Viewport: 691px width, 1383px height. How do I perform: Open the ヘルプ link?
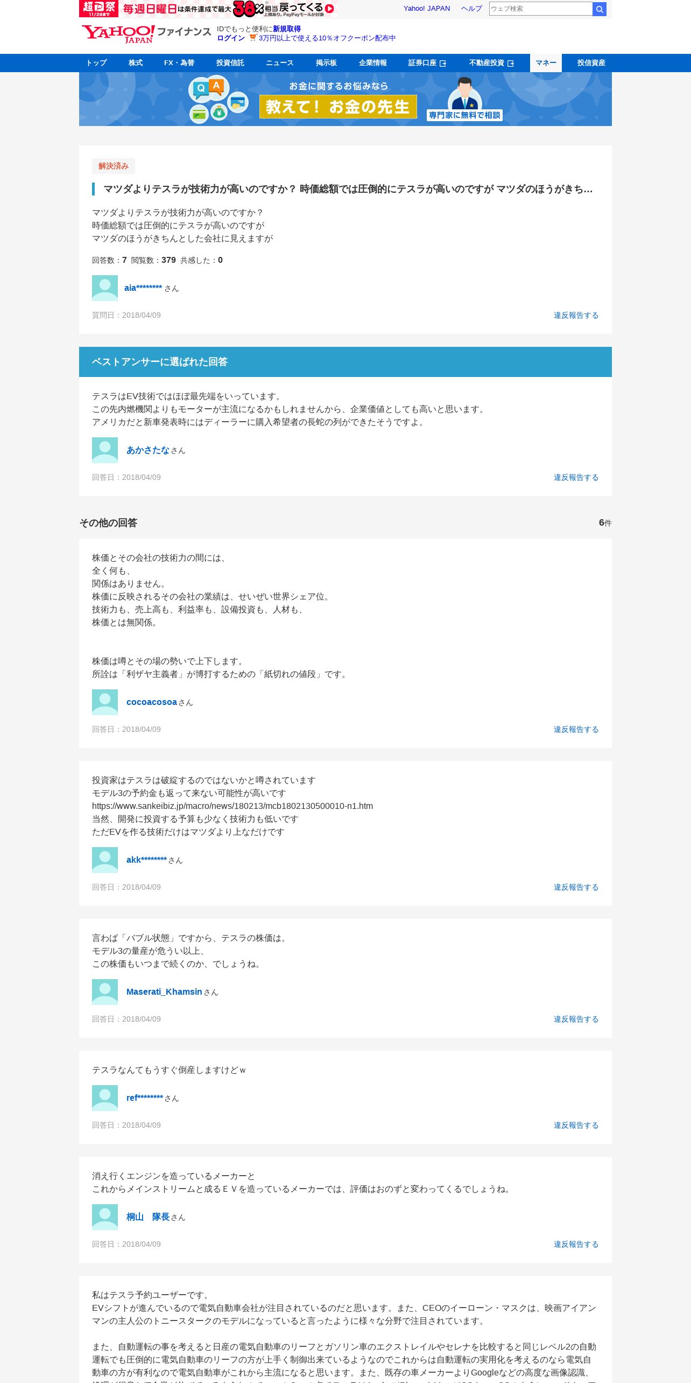[471, 9]
